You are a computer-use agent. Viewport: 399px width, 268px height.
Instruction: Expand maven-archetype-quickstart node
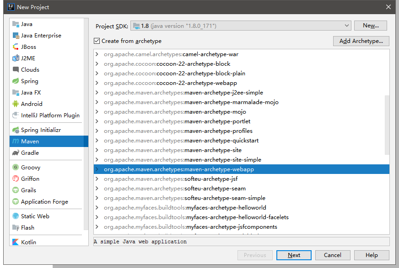(x=97, y=140)
